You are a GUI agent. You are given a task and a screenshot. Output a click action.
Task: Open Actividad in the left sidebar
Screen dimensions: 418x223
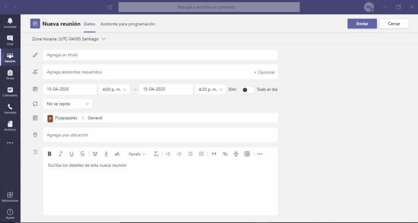tap(10, 23)
